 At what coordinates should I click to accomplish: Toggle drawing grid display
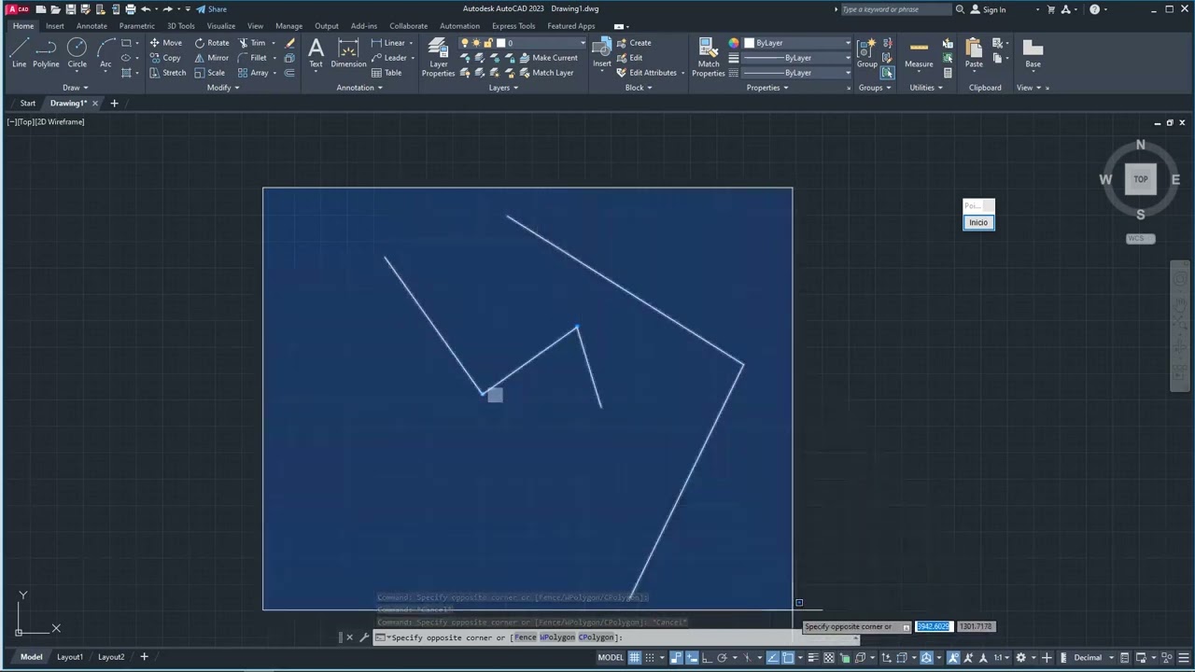coord(634,658)
